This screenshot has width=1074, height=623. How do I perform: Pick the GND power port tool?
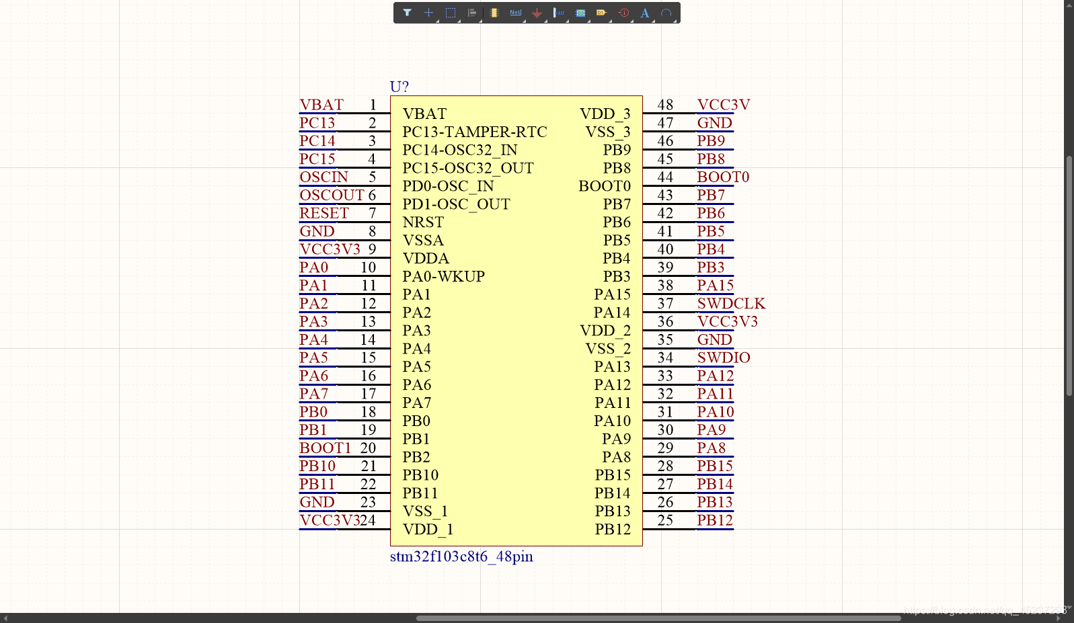tap(537, 13)
